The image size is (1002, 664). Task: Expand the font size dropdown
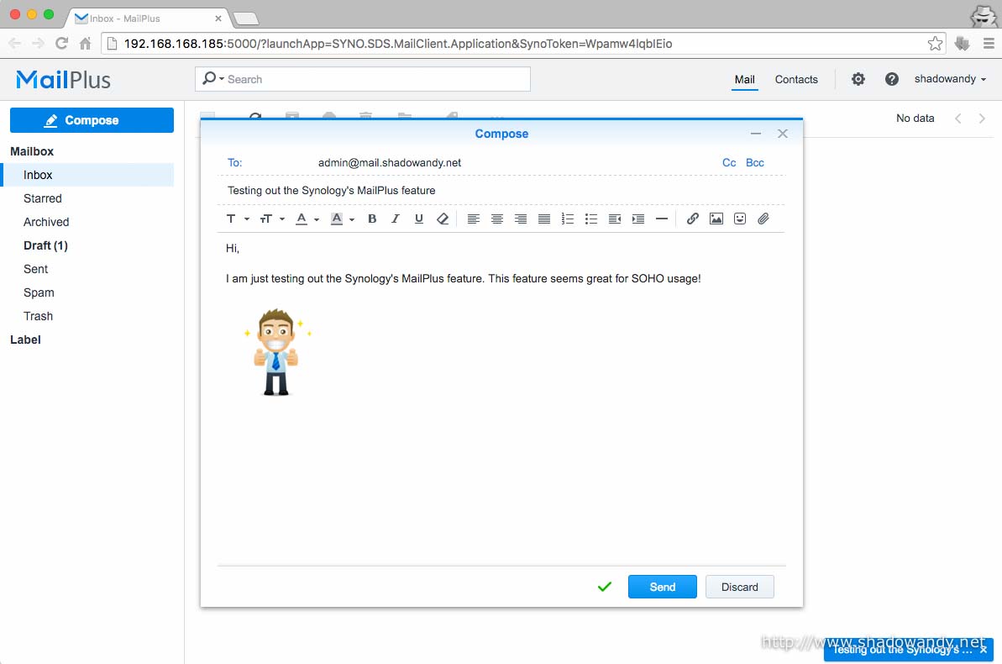pyautogui.click(x=272, y=219)
